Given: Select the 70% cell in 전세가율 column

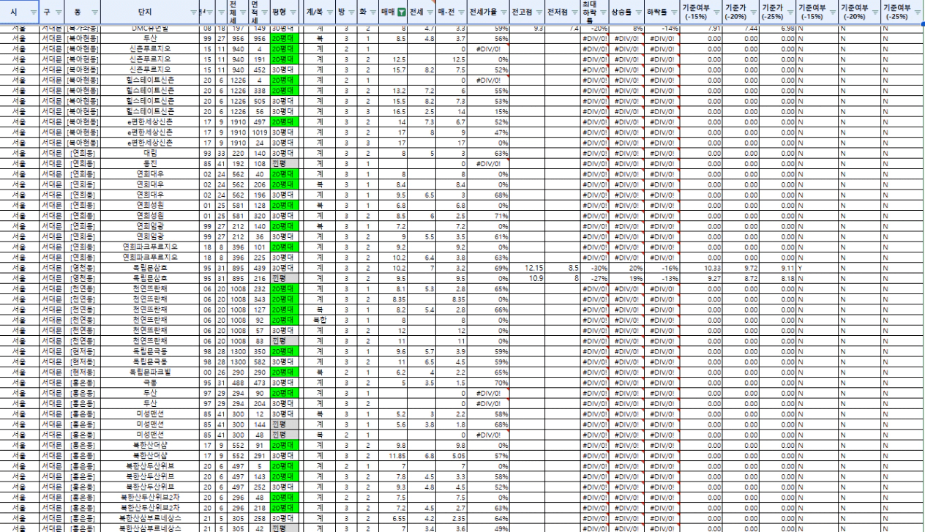Looking at the screenshot, I should tap(487, 382).
